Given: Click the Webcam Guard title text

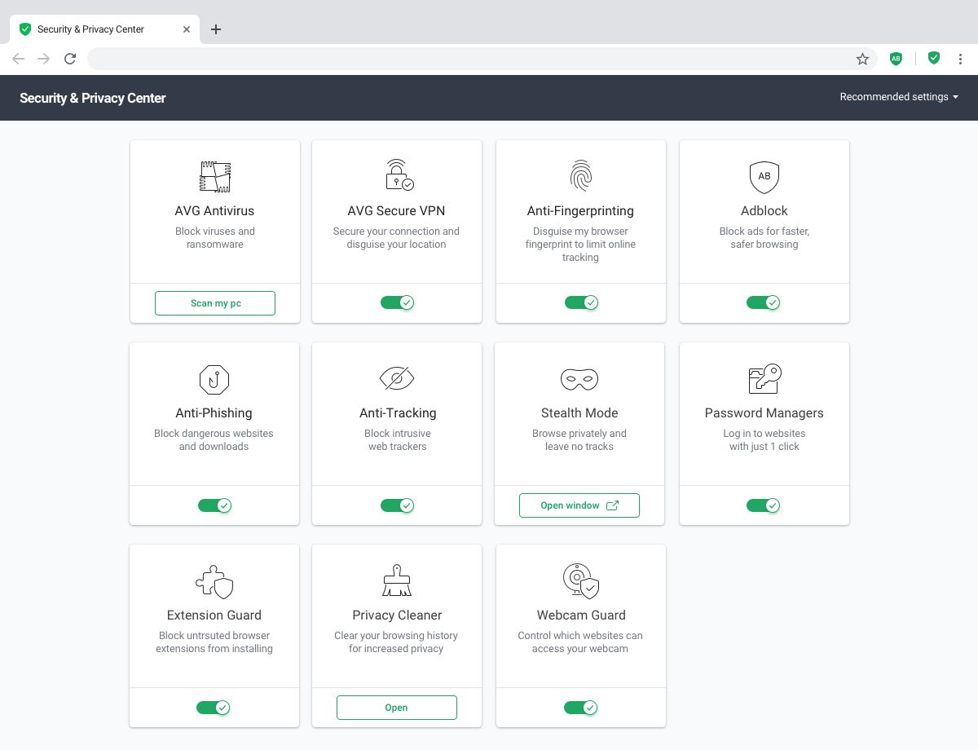Looking at the screenshot, I should click(581, 615).
